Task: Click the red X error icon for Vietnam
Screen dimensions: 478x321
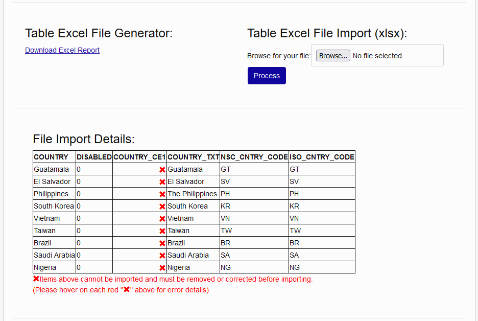Action: [x=162, y=218]
